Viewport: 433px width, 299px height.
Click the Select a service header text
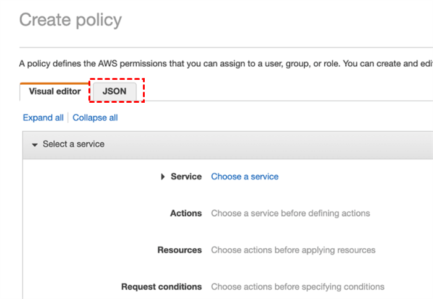pyautogui.click(x=73, y=144)
